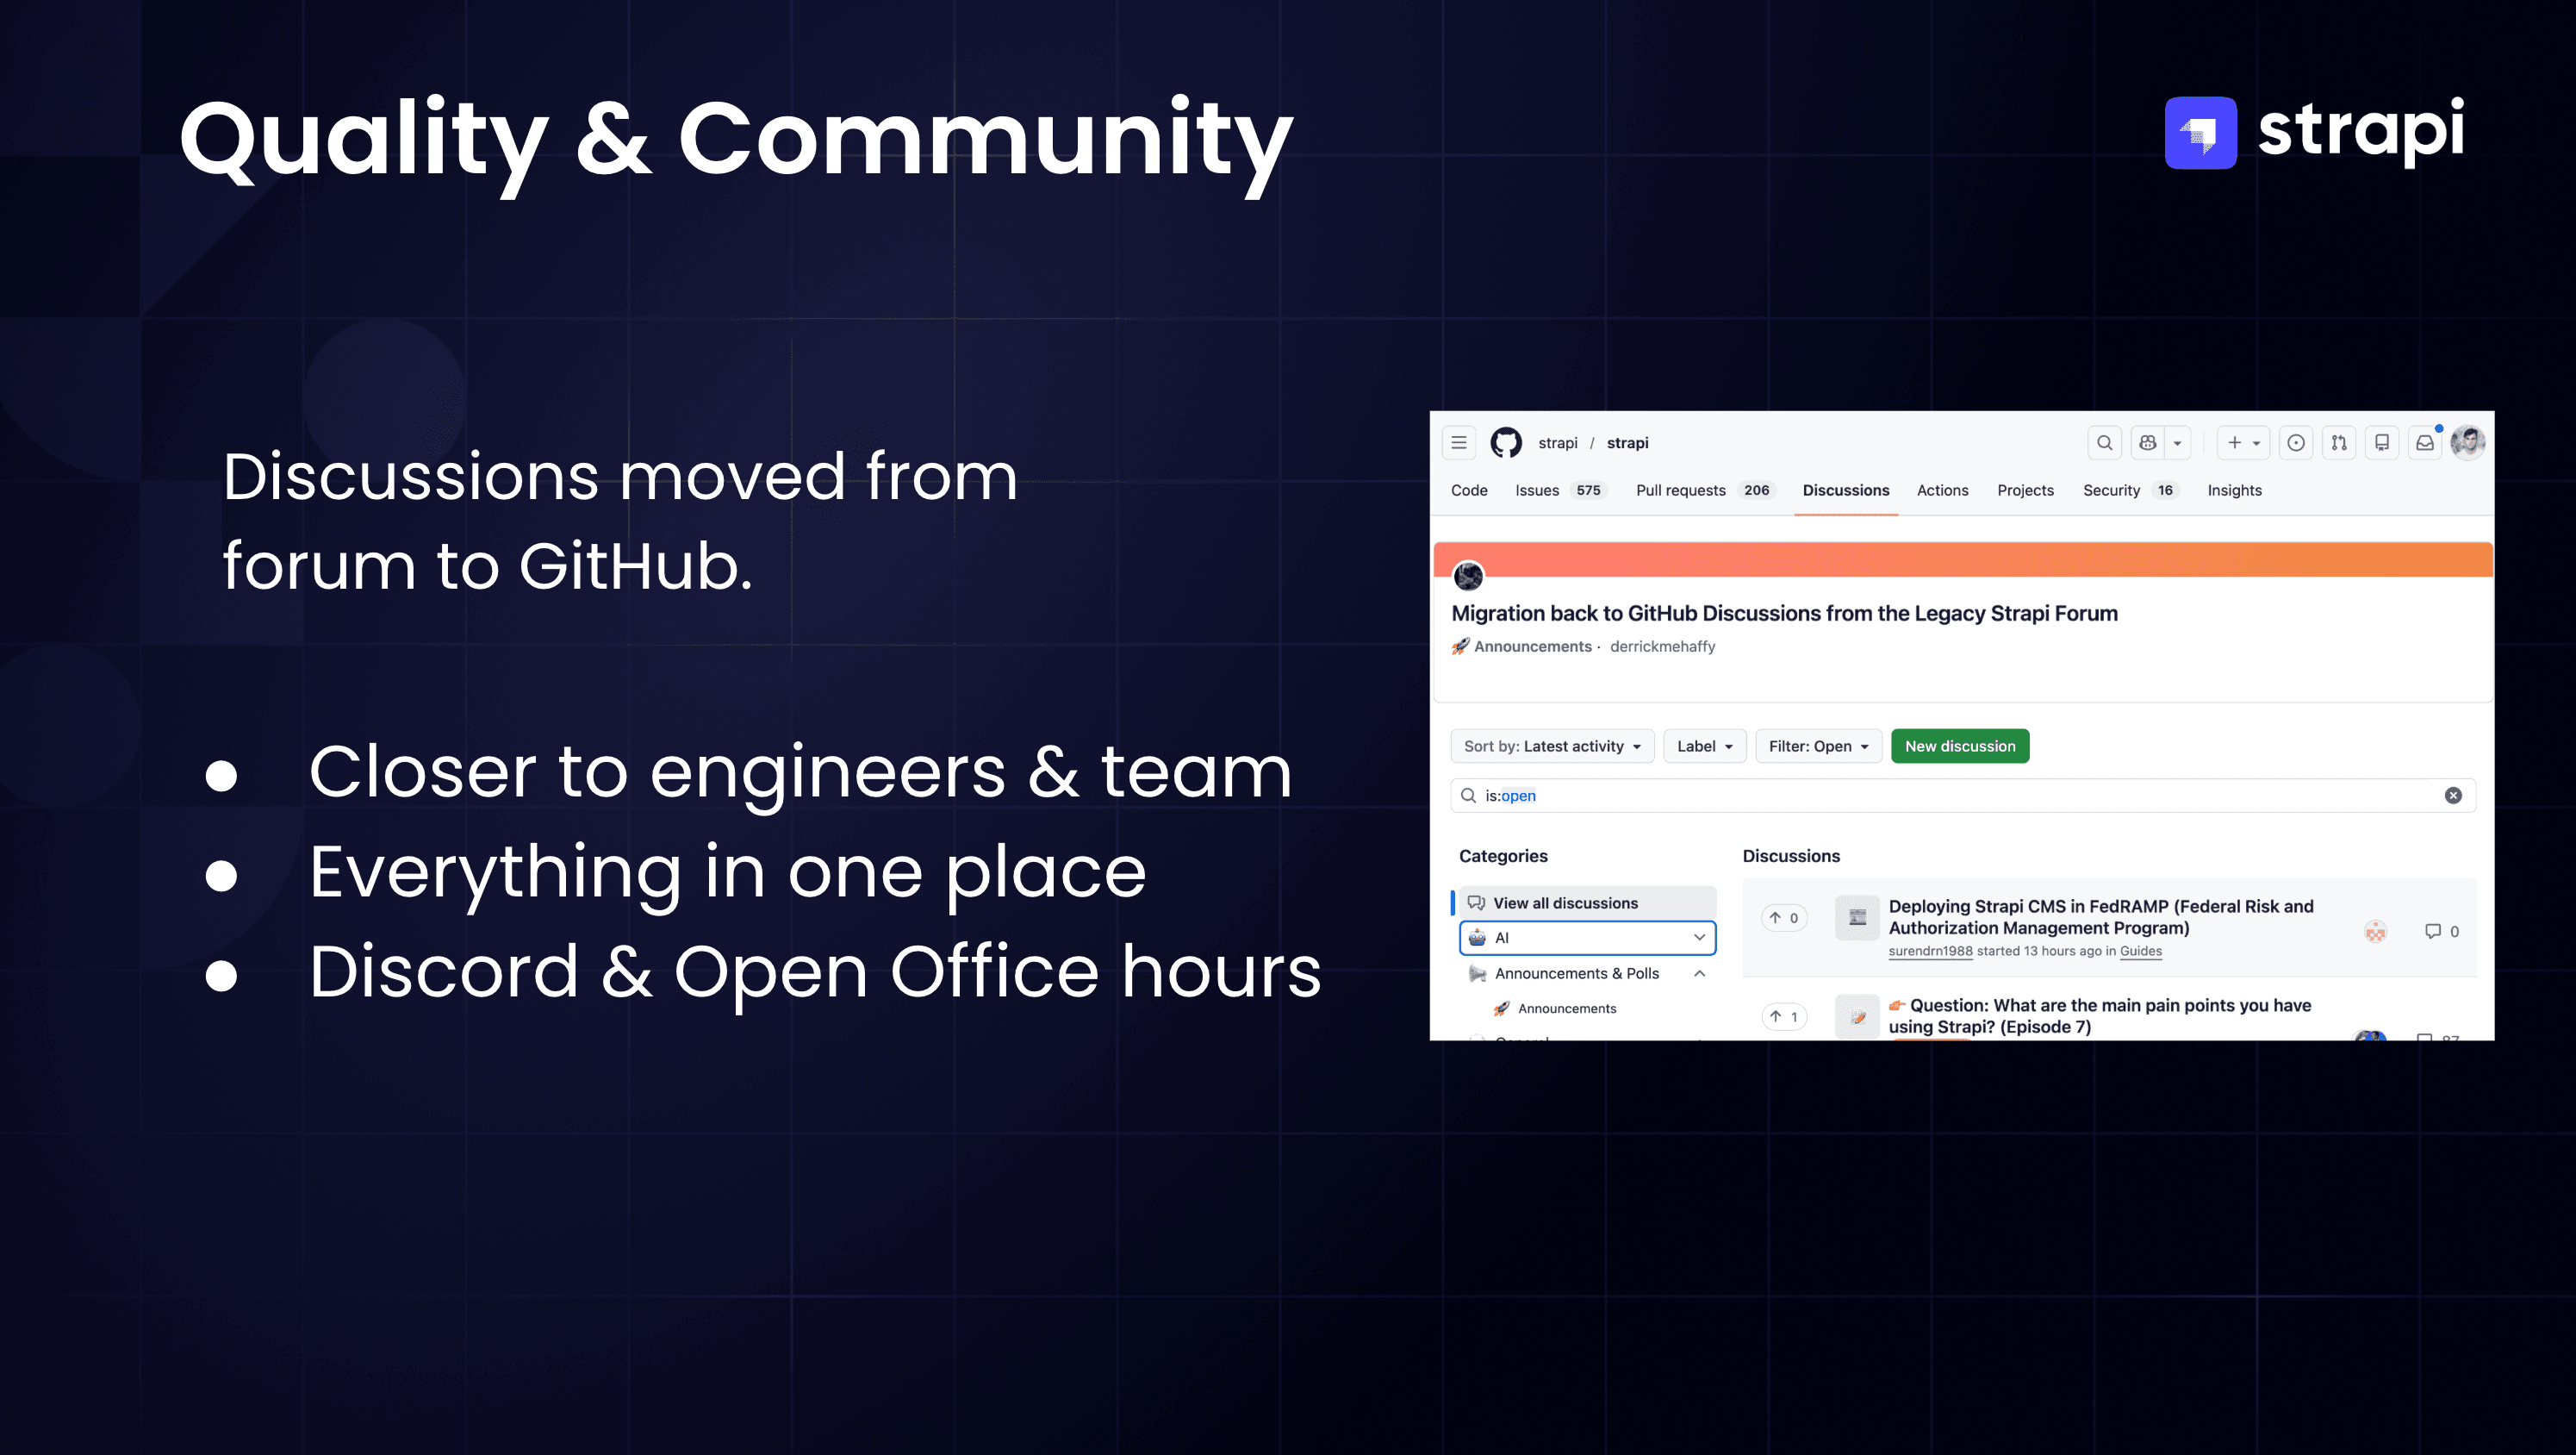Screen dimensions: 2576x1455
Task: Collapse the Announcements & Polls section
Action: [x=1699, y=974]
